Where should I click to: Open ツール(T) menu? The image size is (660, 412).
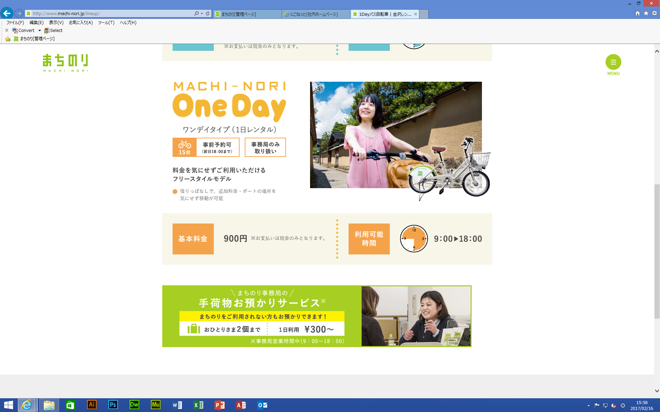(106, 22)
